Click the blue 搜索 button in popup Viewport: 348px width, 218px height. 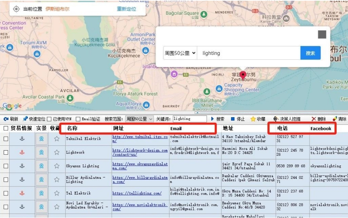click(310, 53)
